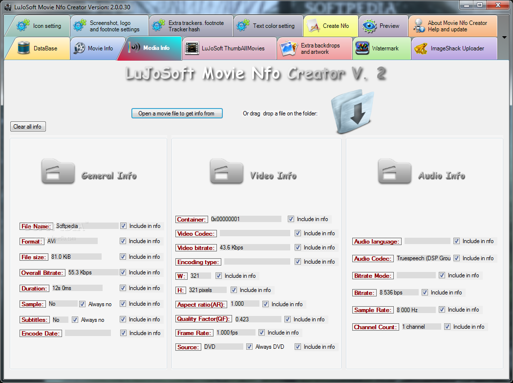This screenshot has width=513, height=383.
Task: Click the Create Nfo document icon
Action: tap(314, 26)
